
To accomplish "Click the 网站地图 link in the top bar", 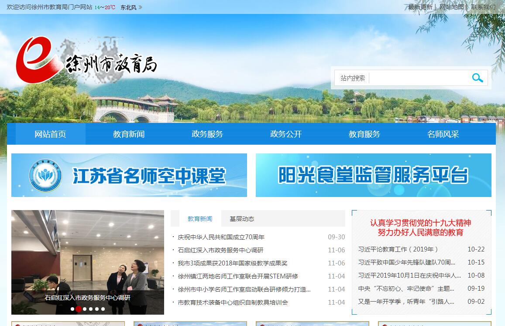I will (x=451, y=7).
